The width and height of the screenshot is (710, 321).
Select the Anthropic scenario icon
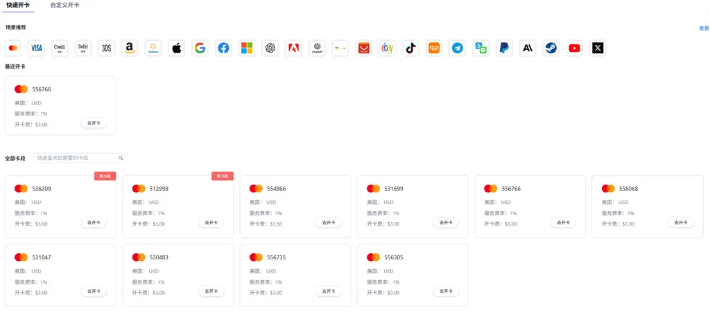528,48
